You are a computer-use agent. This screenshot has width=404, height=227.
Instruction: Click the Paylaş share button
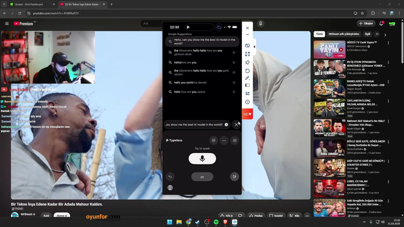[256, 216]
